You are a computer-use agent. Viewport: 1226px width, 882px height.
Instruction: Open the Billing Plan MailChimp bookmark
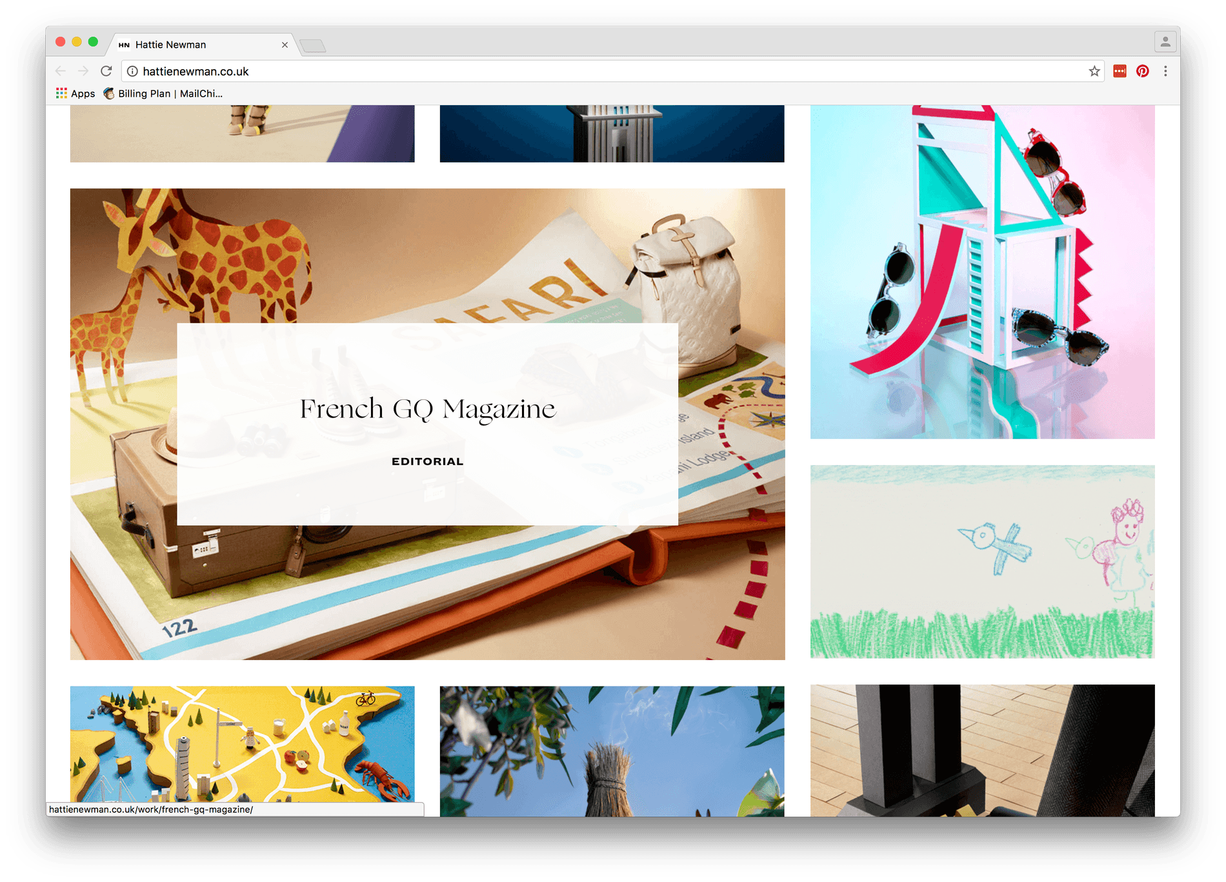(x=163, y=94)
